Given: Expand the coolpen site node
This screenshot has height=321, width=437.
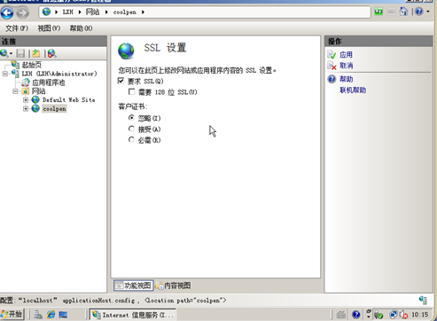Looking at the screenshot, I should [26, 109].
